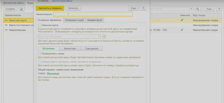Switch to the Генерация кодов tab
The height and width of the screenshot is (103, 224).
(x=74, y=20)
